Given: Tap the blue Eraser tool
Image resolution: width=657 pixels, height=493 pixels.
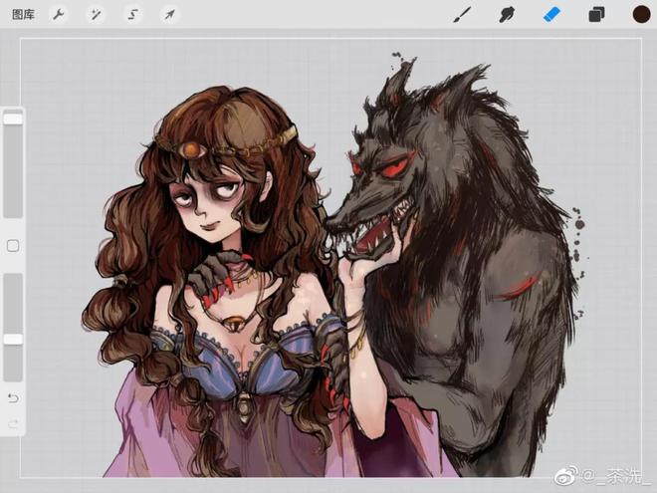Looking at the screenshot, I should point(550,14).
